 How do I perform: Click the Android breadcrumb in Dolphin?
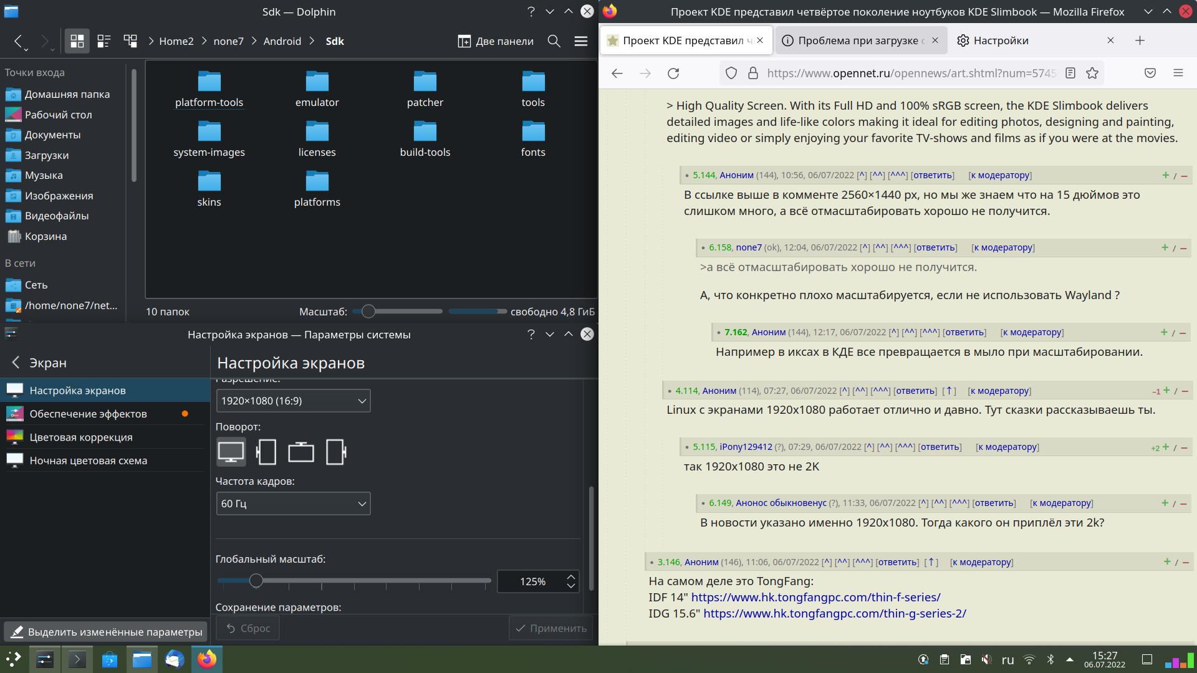point(282,41)
